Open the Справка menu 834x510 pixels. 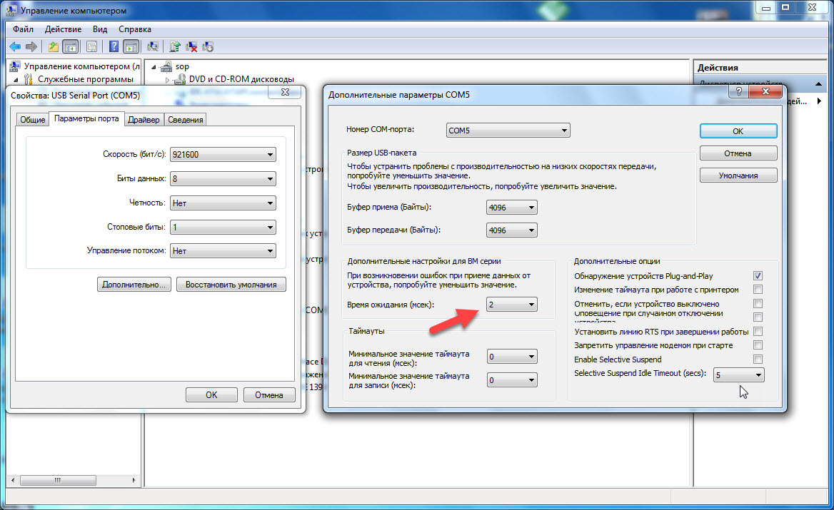point(134,29)
